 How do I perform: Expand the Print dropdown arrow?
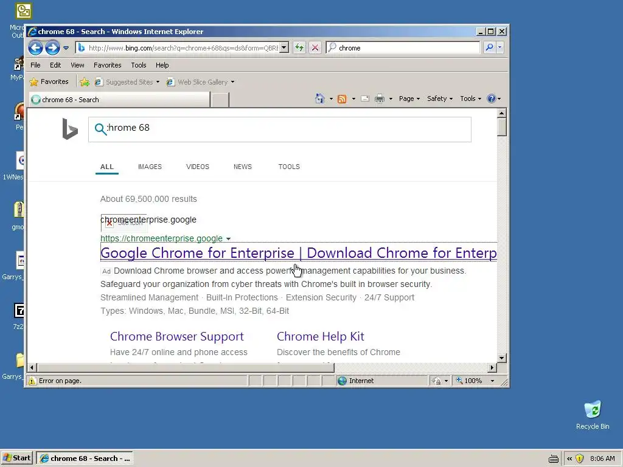click(x=391, y=99)
